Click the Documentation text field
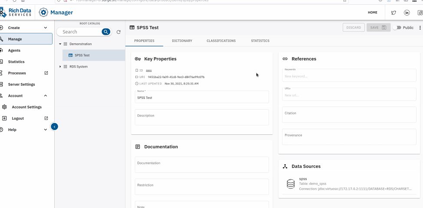 (x=202, y=165)
